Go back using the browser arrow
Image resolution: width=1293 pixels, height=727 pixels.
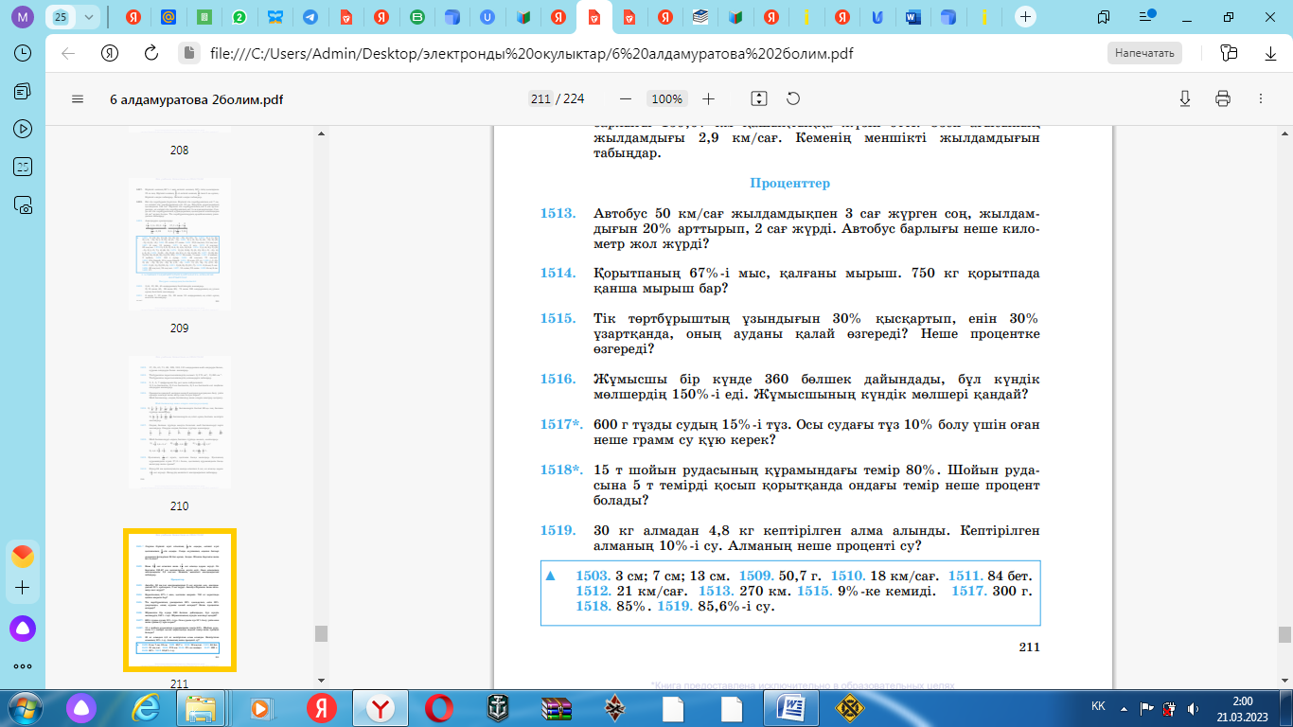click(x=68, y=53)
